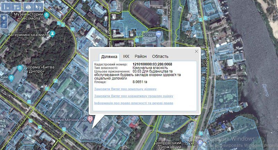Image resolution: width=278 pixels, height=150 pixels.
Task: Switch to the Район tab
Action: coord(141,56)
